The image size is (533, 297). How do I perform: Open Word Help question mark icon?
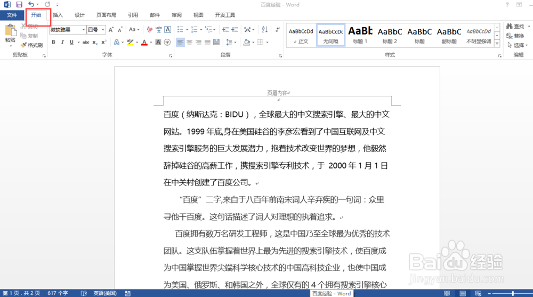click(507, 4)
